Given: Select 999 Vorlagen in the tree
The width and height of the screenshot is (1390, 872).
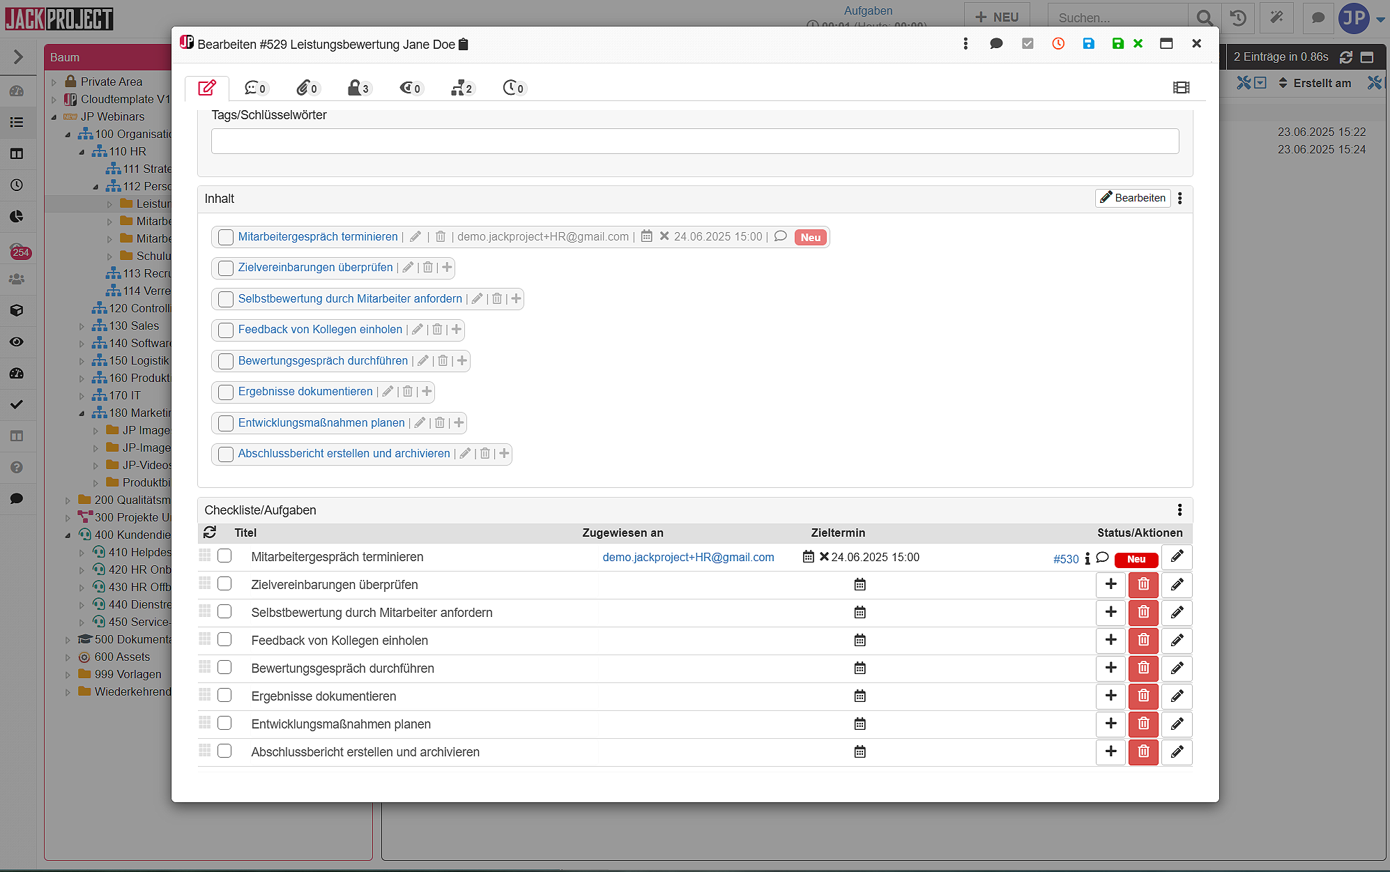Looking at the screenshot, I should [x=128, y=674].
